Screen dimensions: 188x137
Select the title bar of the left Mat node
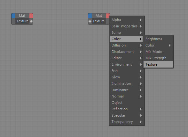coord(22,16)
